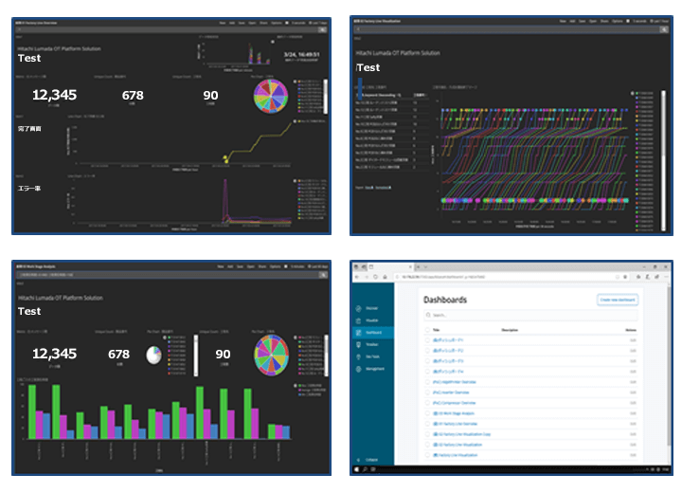Click legend scrollbar in Factory Line Visualization
This screenshot has width=682, height=493.
663,160
